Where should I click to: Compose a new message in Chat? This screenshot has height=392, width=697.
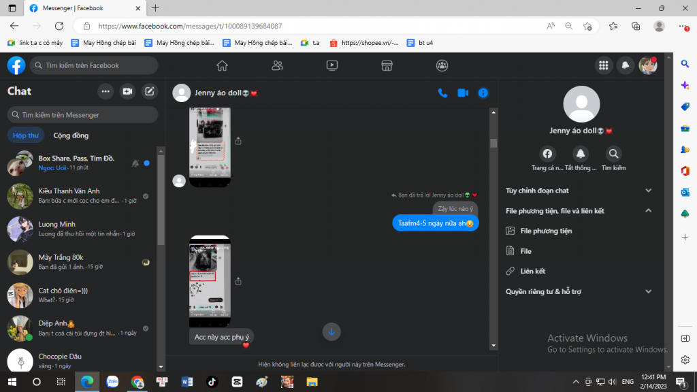tap(150, 91)
